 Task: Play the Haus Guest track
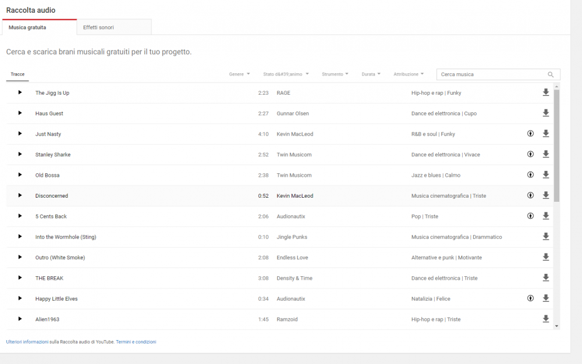click(20, 113)
